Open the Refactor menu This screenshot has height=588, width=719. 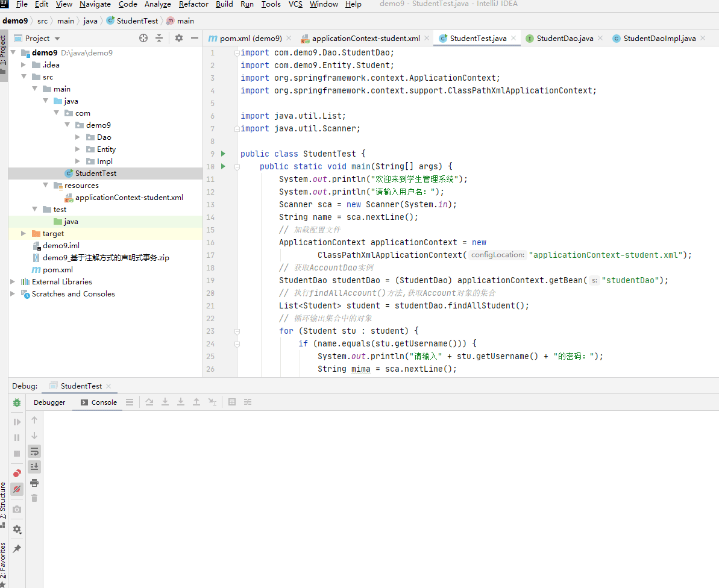[193, 4]
